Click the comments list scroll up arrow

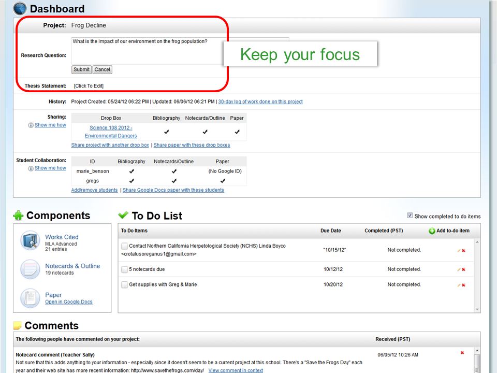coord(477,351)
